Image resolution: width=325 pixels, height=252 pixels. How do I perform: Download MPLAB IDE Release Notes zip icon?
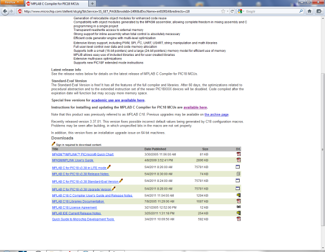coord(239,213)
